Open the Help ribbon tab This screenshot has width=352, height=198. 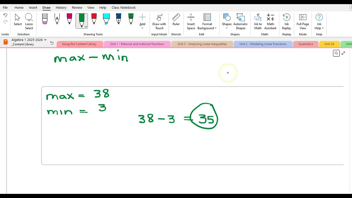click(x=103, y=7)
